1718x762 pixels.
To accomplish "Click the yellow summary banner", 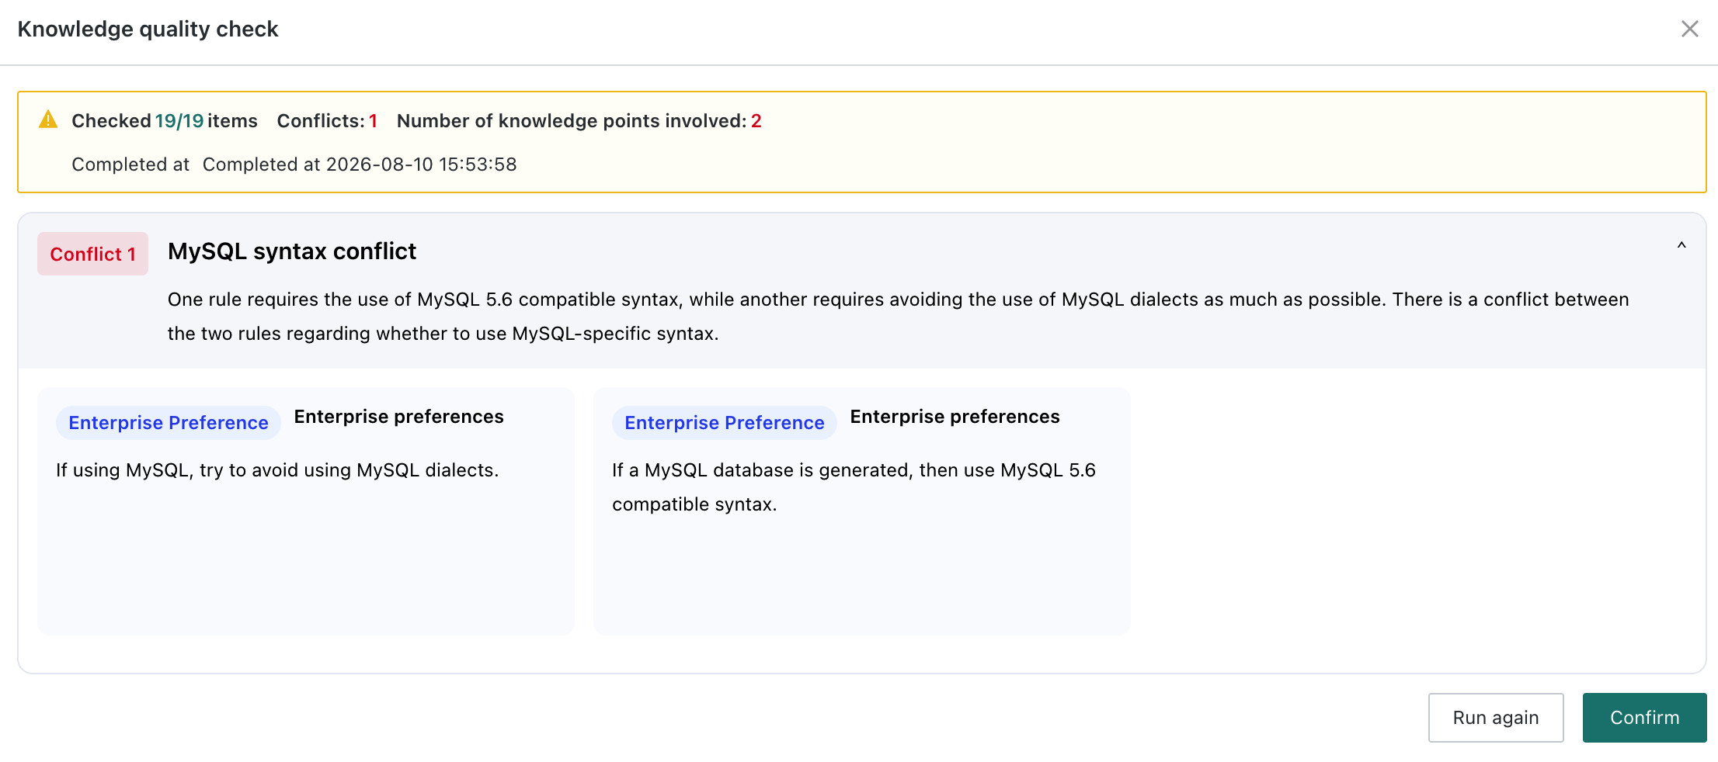I will pyautogui.click(x=862, y=142).
